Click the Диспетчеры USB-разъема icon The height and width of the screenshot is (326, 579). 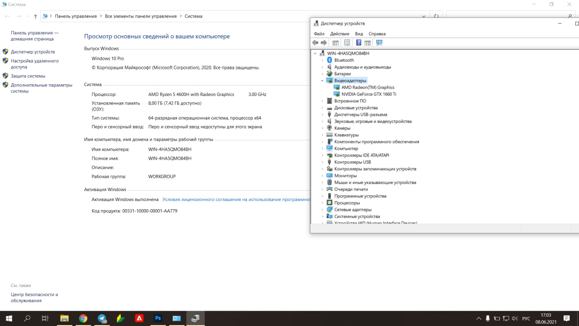click(x=329, y=115)
